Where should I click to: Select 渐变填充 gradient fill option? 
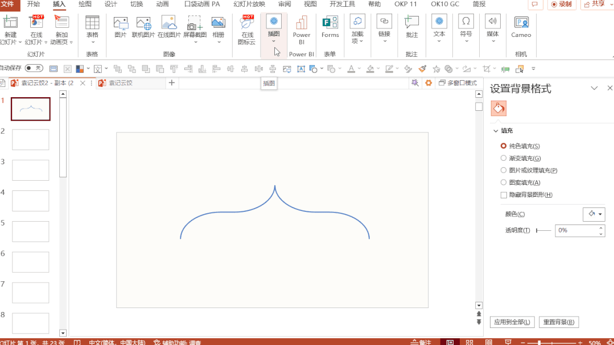pyautogui.click(x=504, y=158)
